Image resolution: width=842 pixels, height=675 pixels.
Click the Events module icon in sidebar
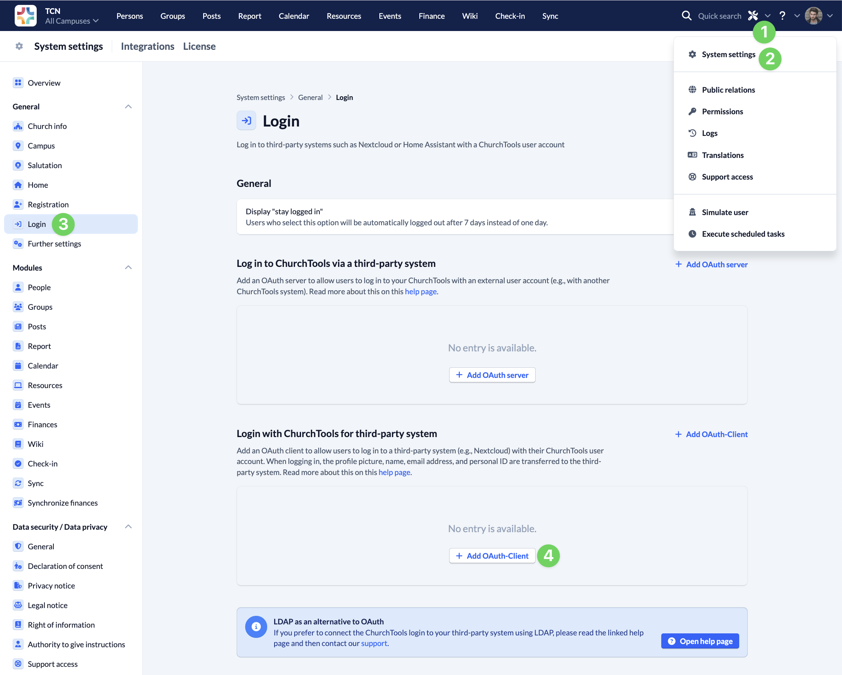click(x=18, y=405)
